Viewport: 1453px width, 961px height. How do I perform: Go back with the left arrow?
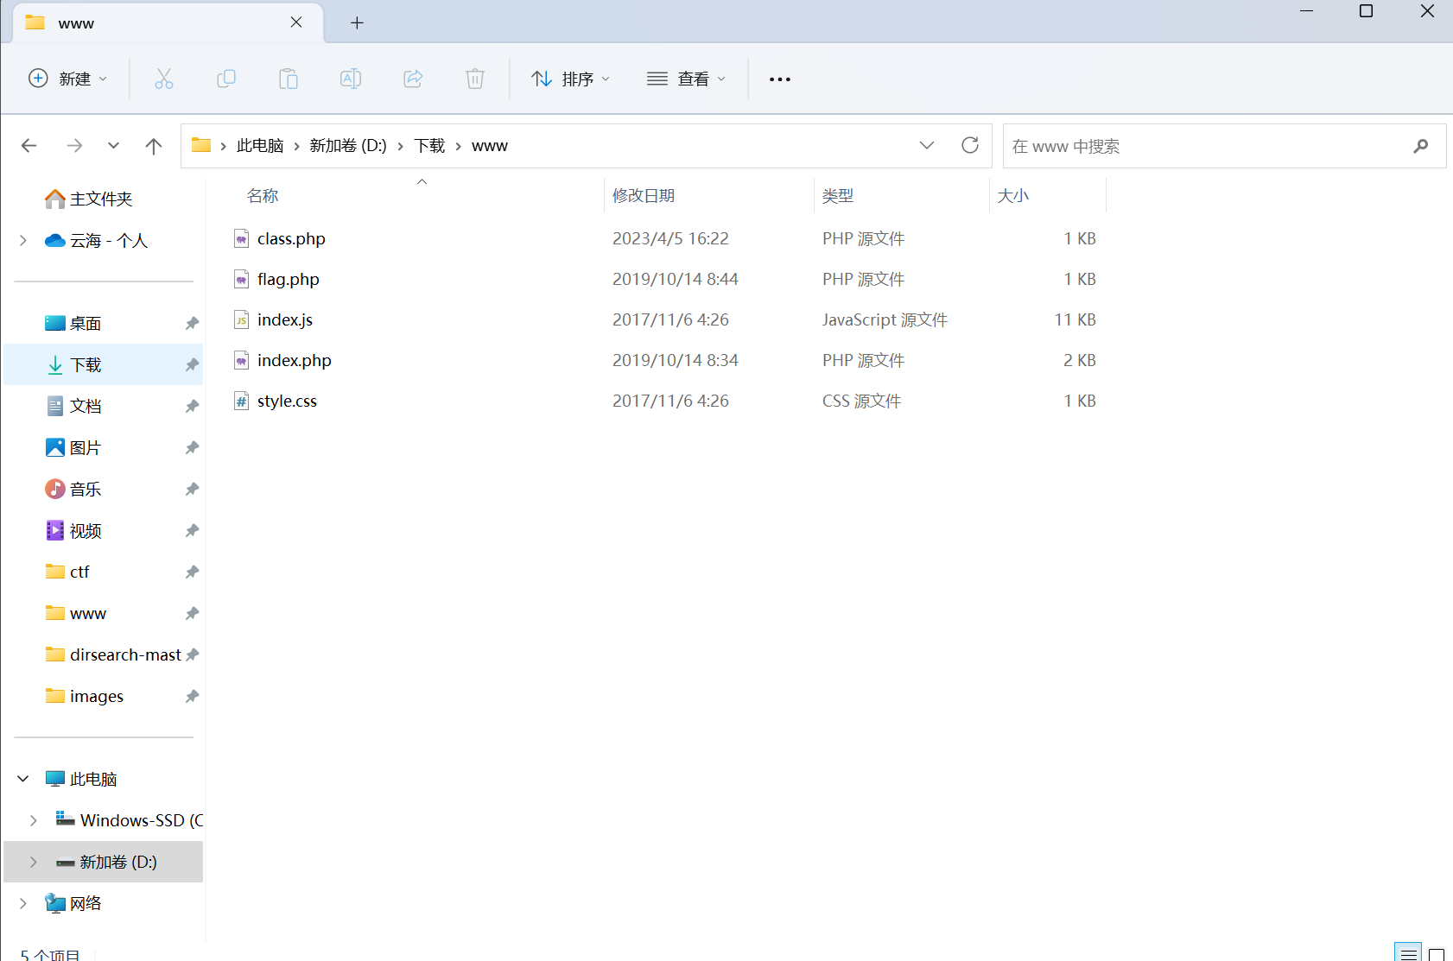click(29, 146)
